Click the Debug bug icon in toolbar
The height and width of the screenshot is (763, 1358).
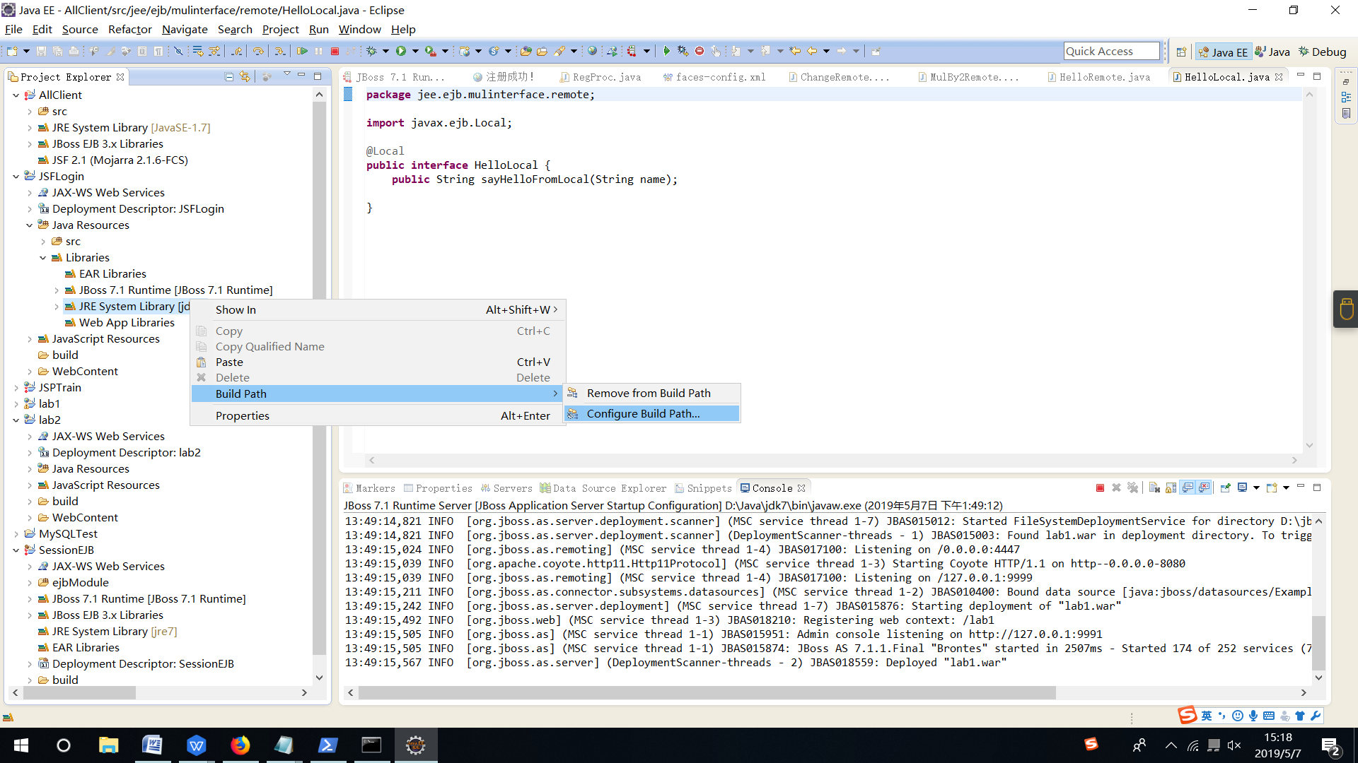371,51
